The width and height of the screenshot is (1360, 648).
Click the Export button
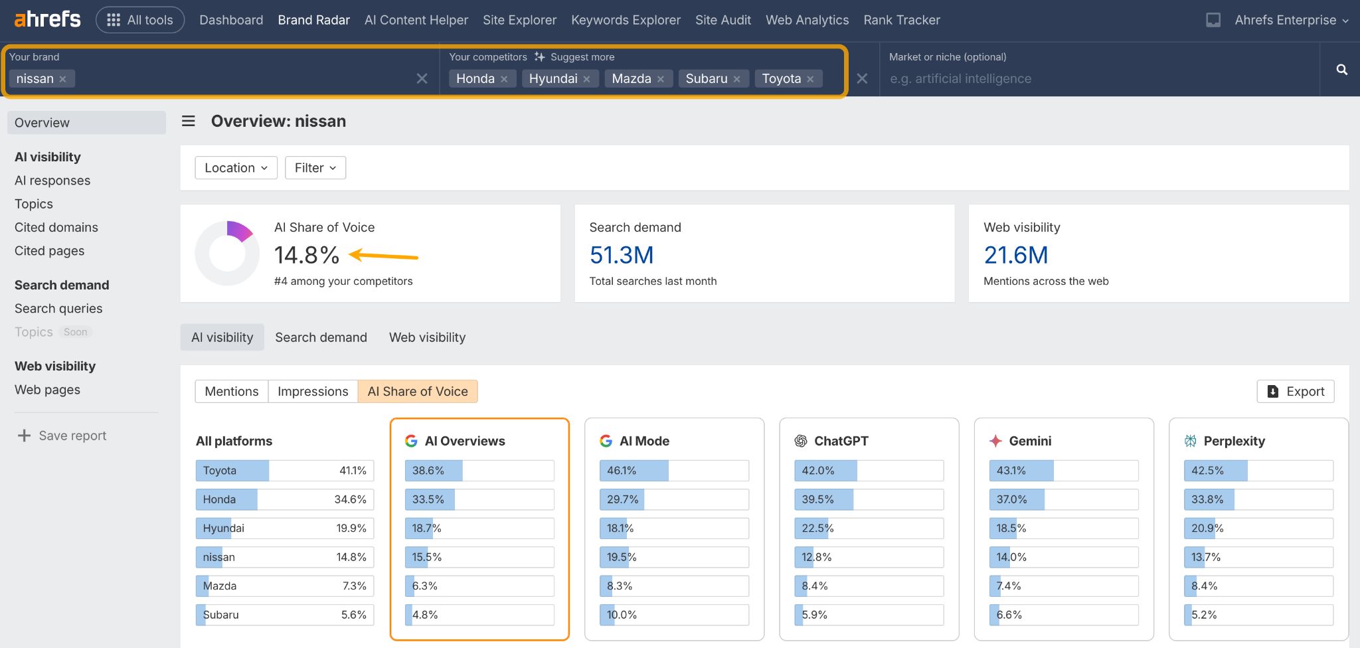click(1294, 391)
